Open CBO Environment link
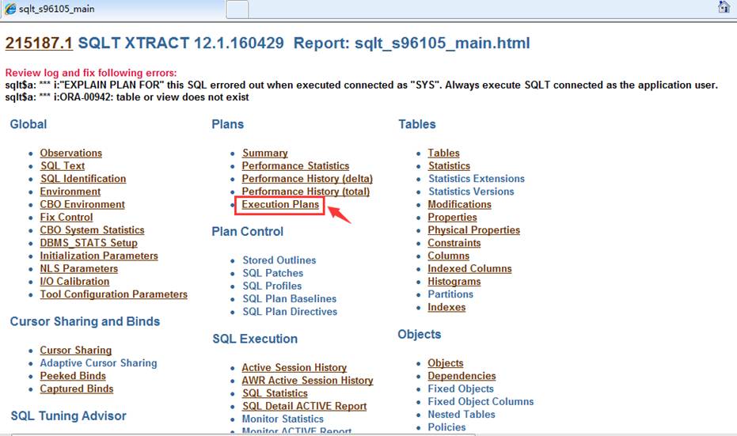Image resolution: width=737 pixels, height=436 pixels. click(82, 204)
